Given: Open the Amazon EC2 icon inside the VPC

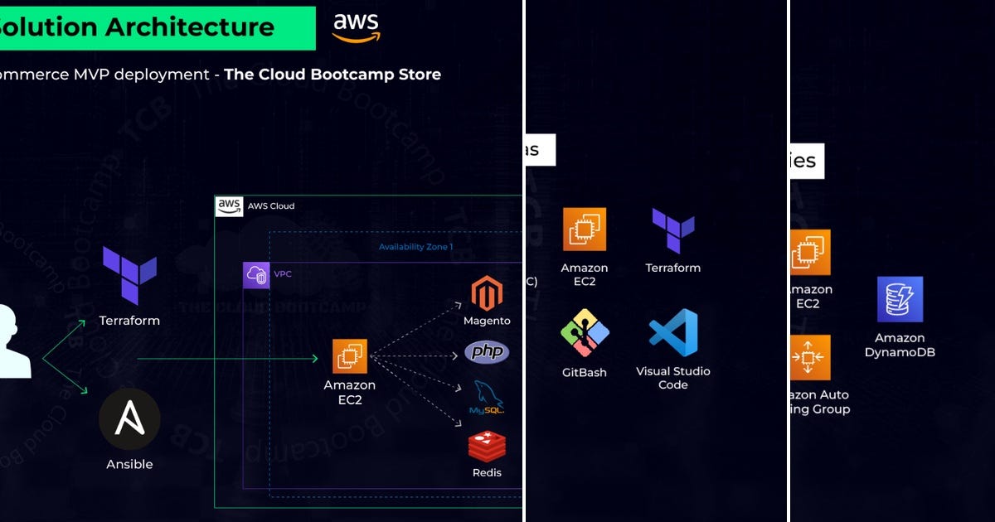Looking at the screenshot, I should (350, 355).
